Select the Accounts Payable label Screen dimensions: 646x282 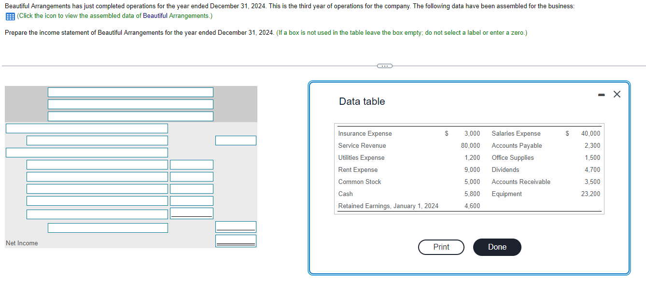517,146
